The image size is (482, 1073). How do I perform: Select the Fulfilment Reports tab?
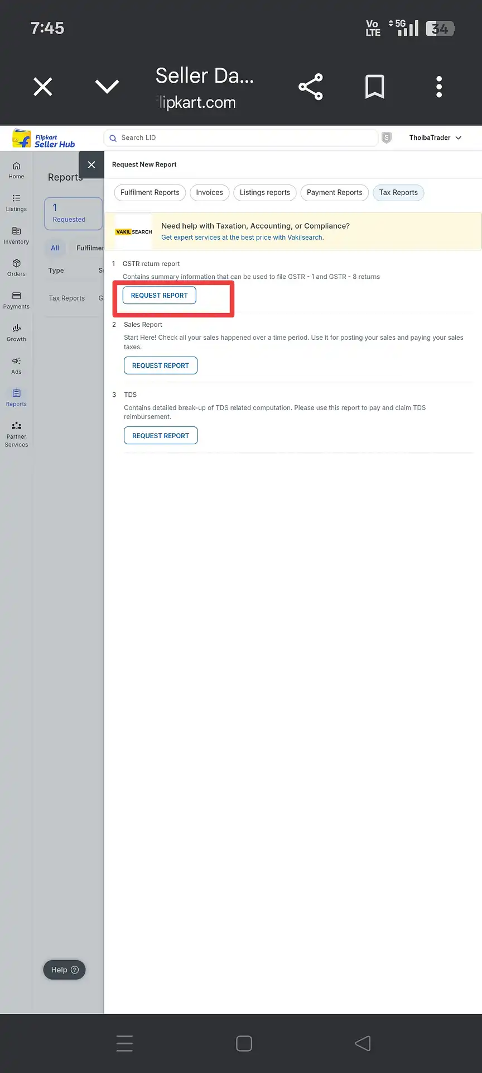[x=150, y=192]
